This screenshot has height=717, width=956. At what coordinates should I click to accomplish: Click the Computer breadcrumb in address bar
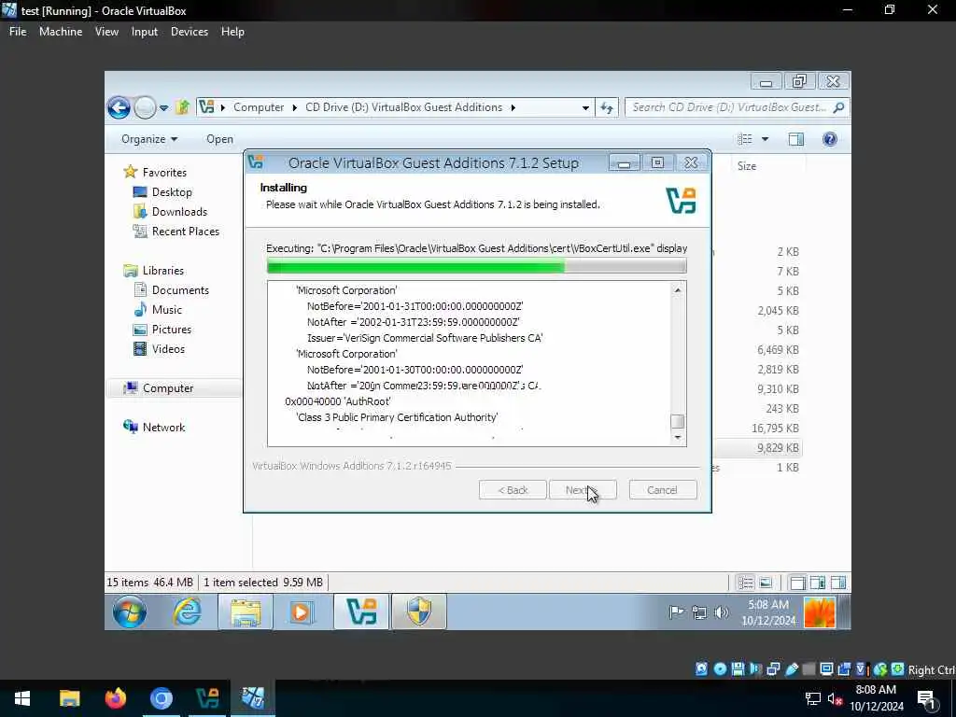pyautogui.click(x=259, y=107)
